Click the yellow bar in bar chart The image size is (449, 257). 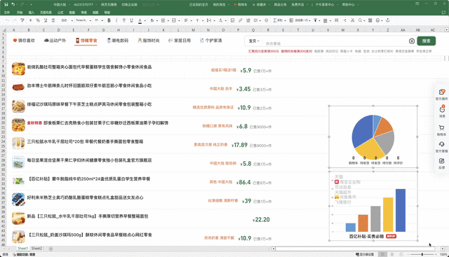click(388, 214)
